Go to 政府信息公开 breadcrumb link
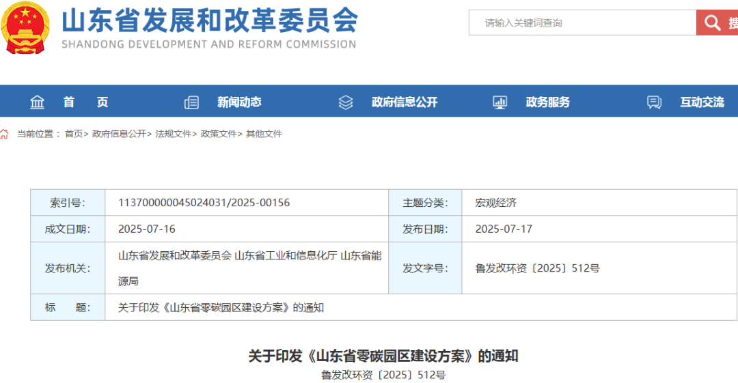This screenshot has width=738, height=383. (119, 134)
